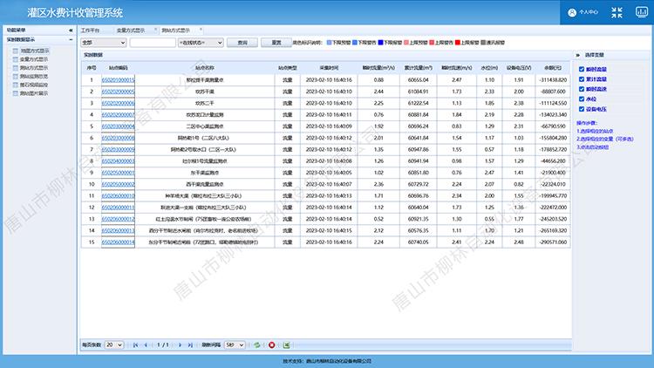Collapse the 实时数据显示 section with minus icon
The image size is (654, 368).
click(71, 39)
